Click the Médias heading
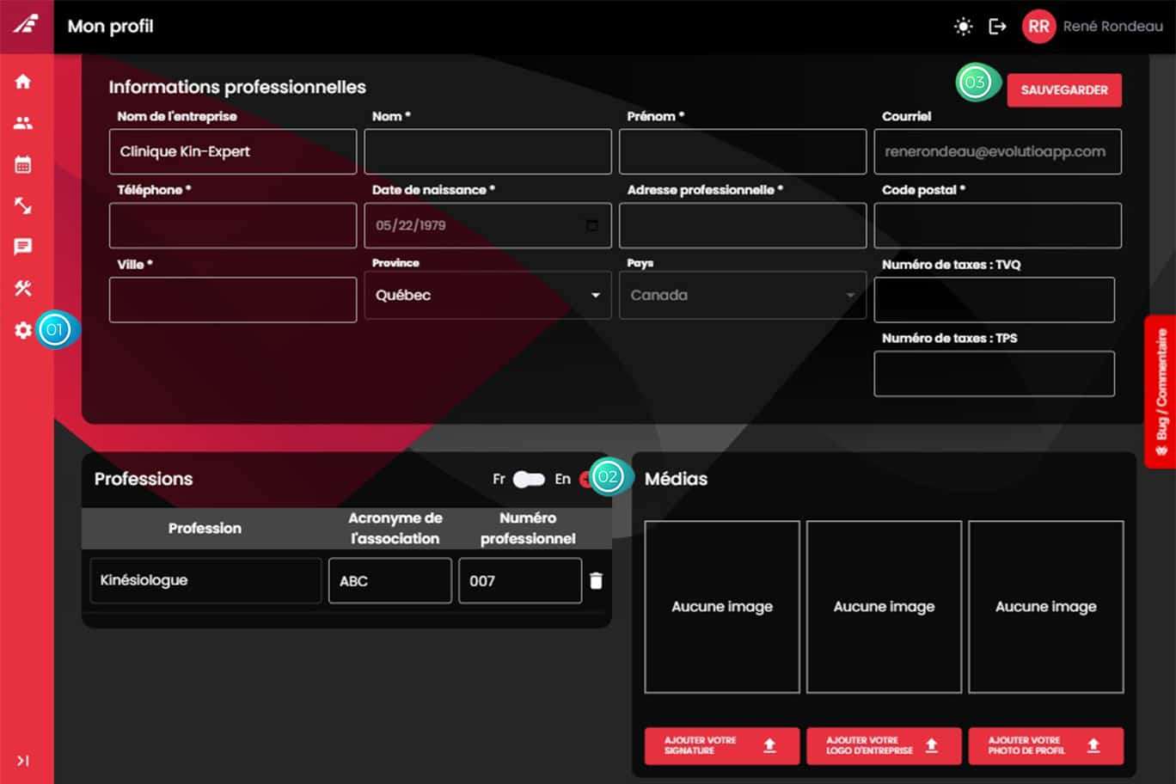The height and width of the screenshot is (784, 1176). pyautogui.click(x=676, y=479)
